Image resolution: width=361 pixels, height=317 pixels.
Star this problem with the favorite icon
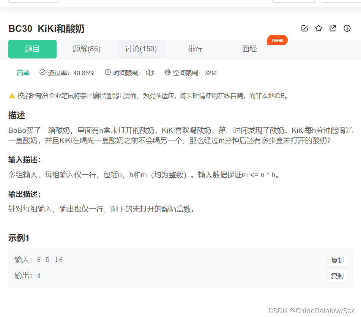click(x=318, y=28)
